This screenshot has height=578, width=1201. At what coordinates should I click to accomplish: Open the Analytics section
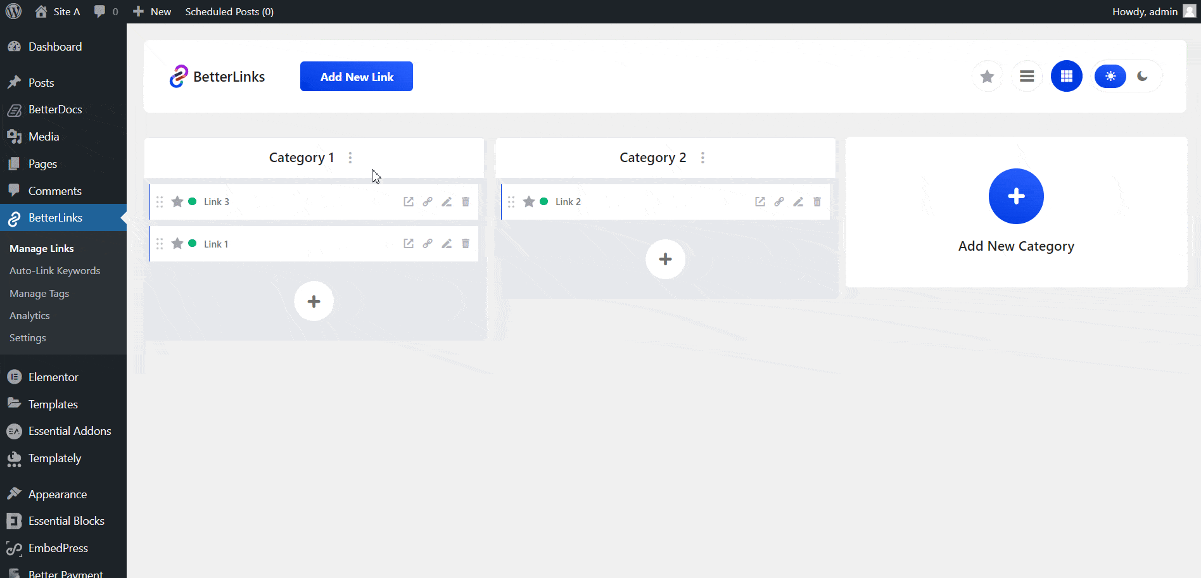(x=29, y=315)
